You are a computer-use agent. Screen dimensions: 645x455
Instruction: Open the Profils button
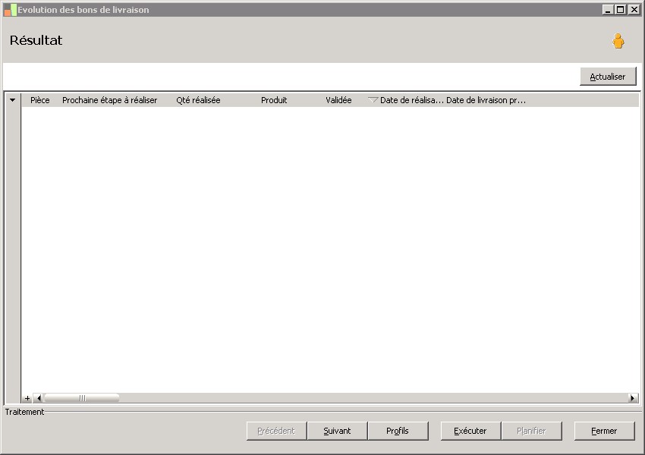[398, 431]
